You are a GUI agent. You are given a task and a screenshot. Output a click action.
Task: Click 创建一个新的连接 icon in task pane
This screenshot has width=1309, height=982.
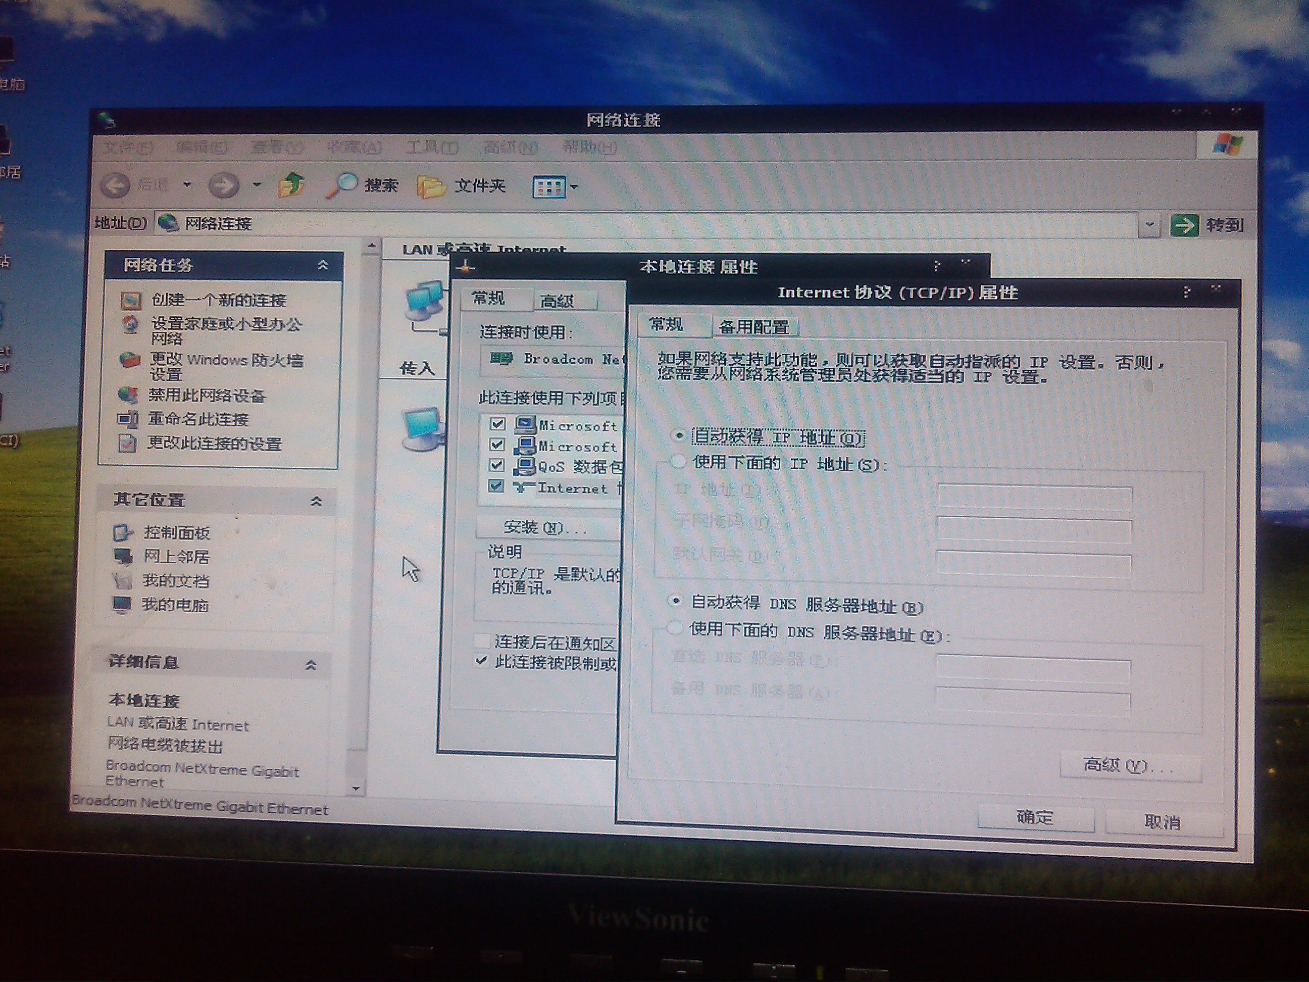pos(131,300)
